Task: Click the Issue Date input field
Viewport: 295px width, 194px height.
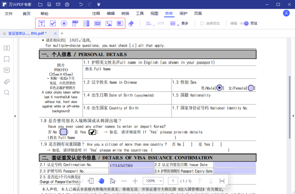Action: pyautogui.click(x=235, y=165)
